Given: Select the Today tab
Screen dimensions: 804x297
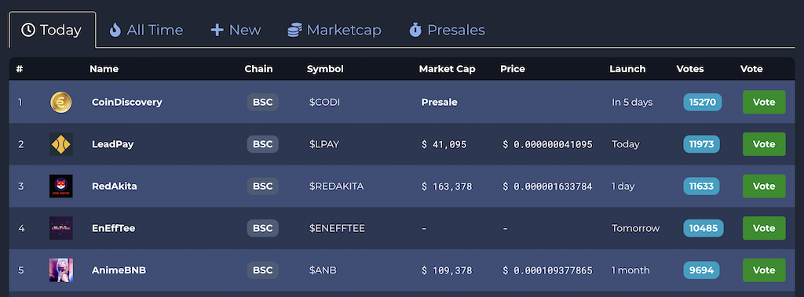Looking at the screenshot, I should coord(53,31).
